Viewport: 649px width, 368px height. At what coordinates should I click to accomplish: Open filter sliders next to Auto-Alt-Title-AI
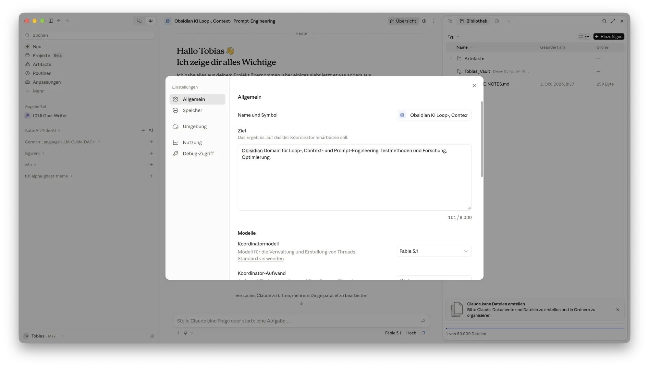[x=151, y=130]
